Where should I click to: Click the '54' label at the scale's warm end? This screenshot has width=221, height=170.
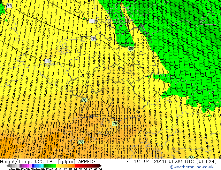pos(100,169)
